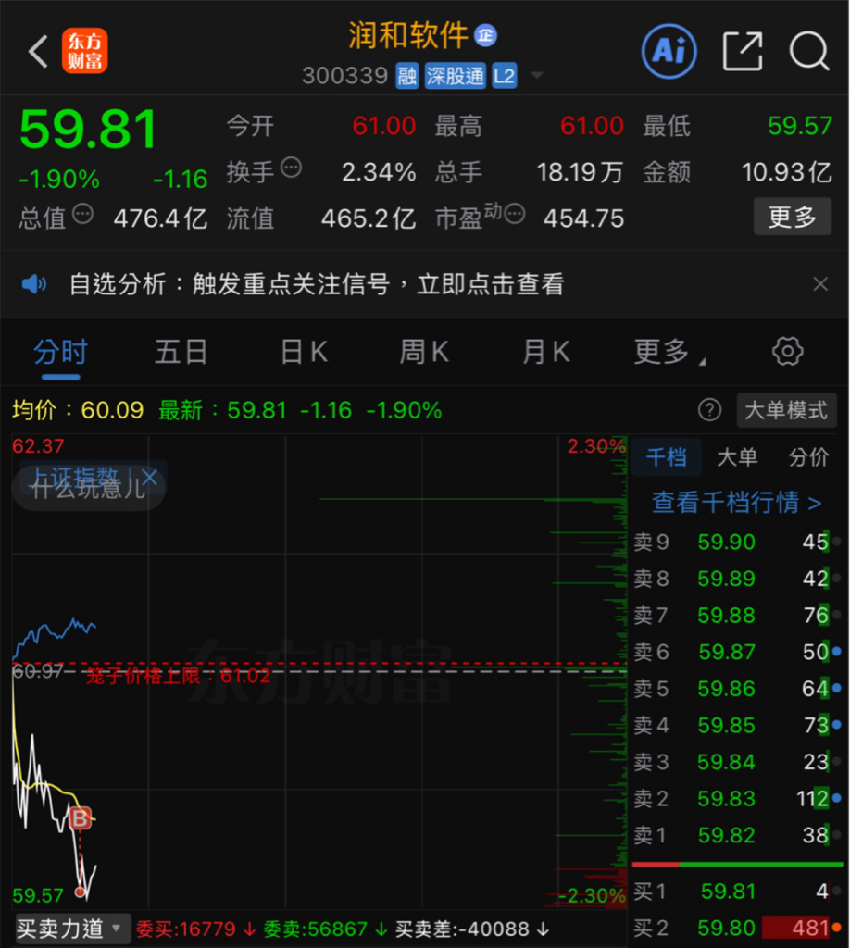Tap the info icon beside 换手
This screenshot has height=948, width=850.
(x=292, y=168)
